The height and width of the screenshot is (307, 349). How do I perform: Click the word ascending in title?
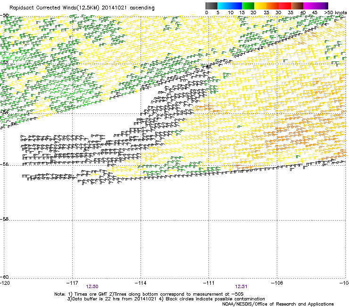pos(142,8)
